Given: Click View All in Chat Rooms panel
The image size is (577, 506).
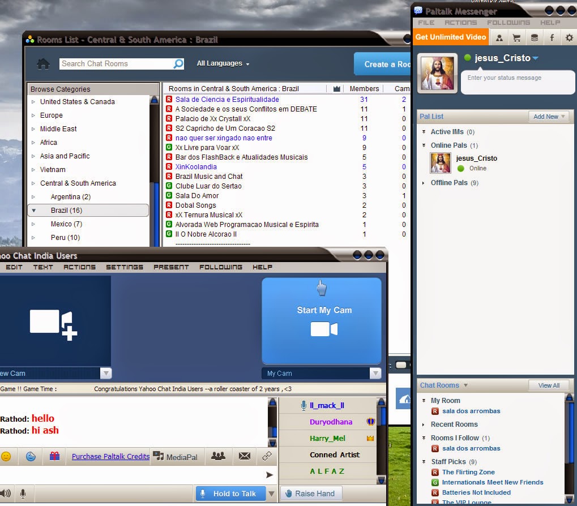Looking at the screenshot, I should [x=549, y=385].
